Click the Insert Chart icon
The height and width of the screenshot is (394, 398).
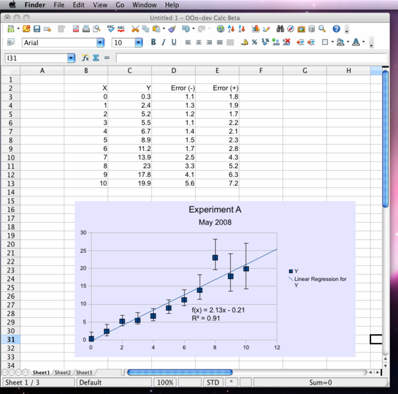click(255, 29)
